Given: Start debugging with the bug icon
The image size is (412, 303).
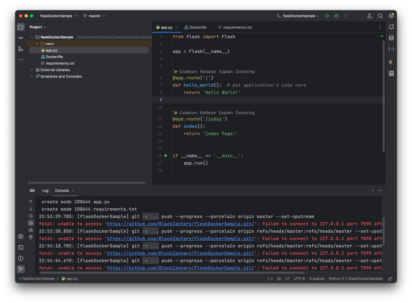Looking at the screenshot, I should pyautogui.click(x=337, y=16).
